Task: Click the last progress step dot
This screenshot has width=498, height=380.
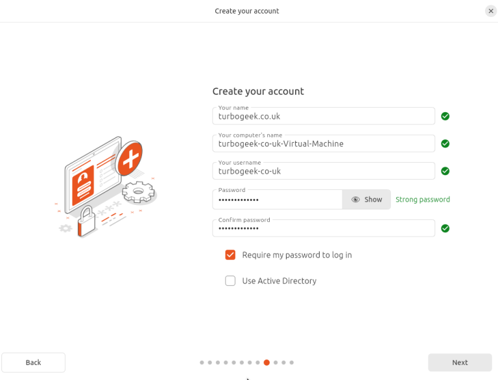Action: (292, 362)
